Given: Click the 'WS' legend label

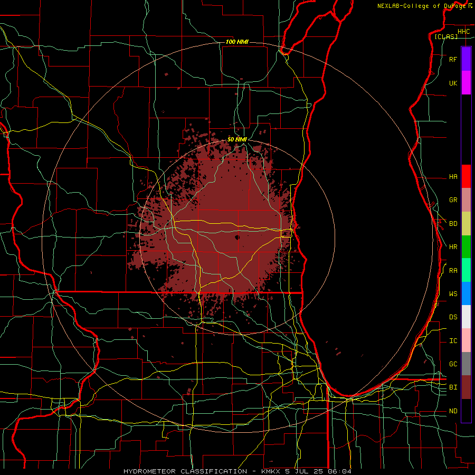Looking at the screenshot, I should [x=453, y=294].
